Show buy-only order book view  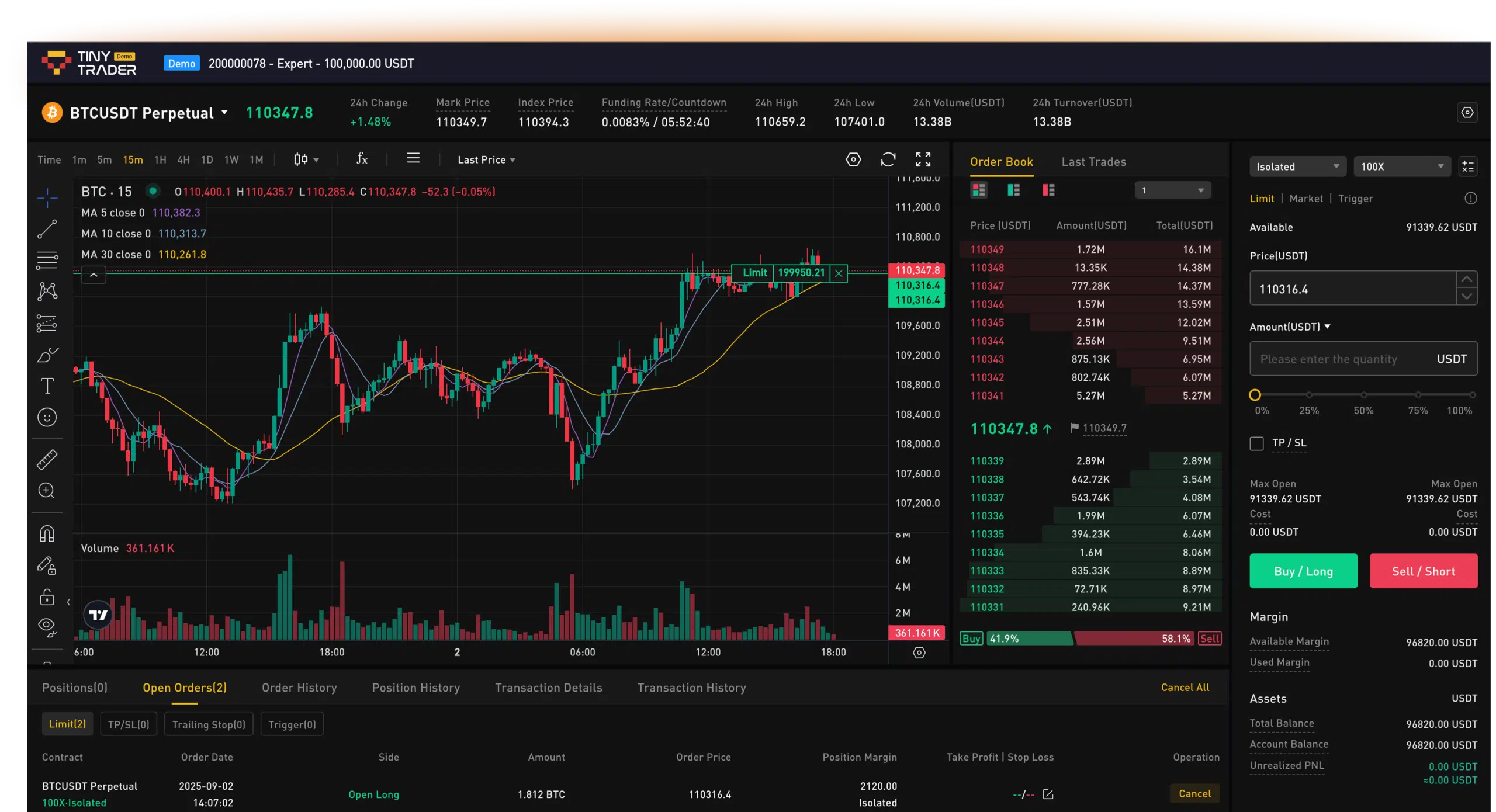click(1013, 190)
